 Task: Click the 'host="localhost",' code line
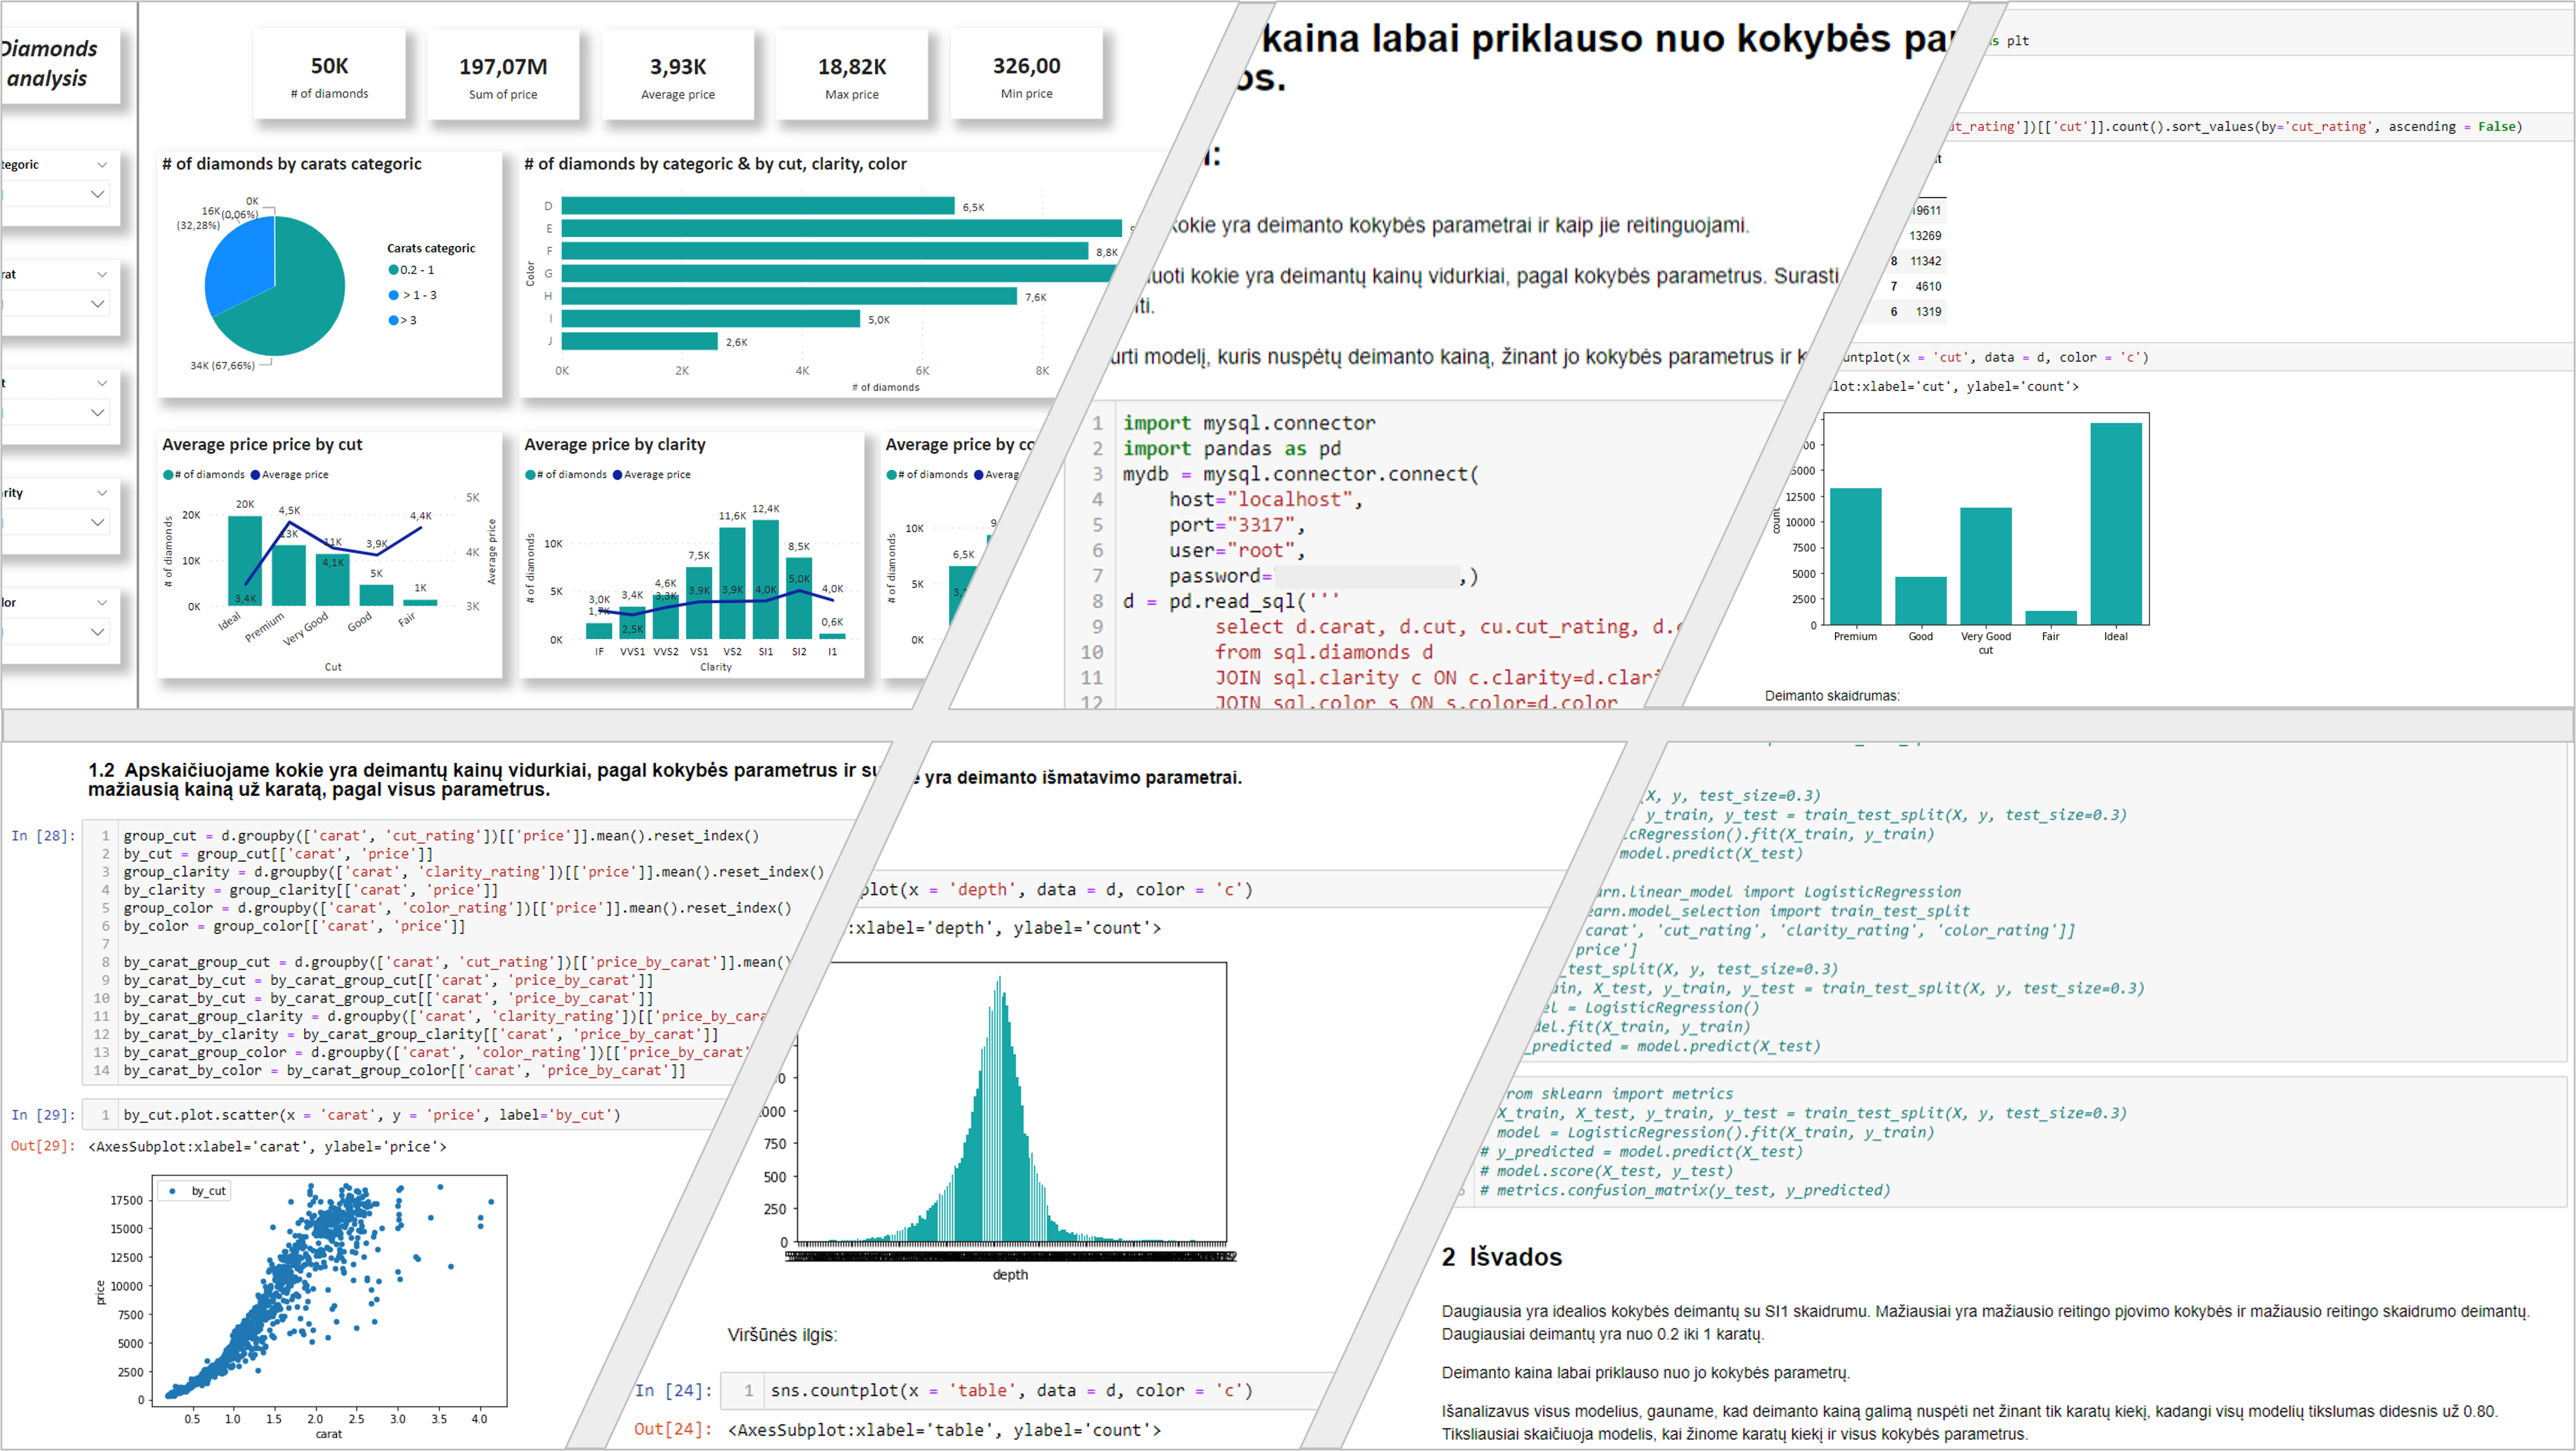pyautogui.click(x=1266, y=499)
